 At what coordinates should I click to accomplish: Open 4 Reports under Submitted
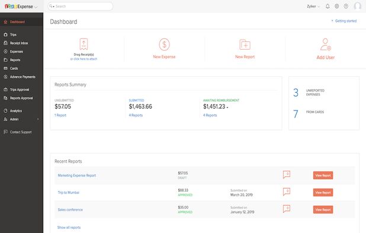136,115
